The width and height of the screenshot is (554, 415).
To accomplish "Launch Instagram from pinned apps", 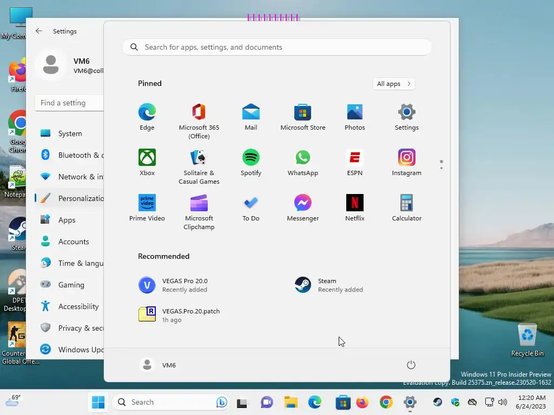I will click(x=407, y=163).
